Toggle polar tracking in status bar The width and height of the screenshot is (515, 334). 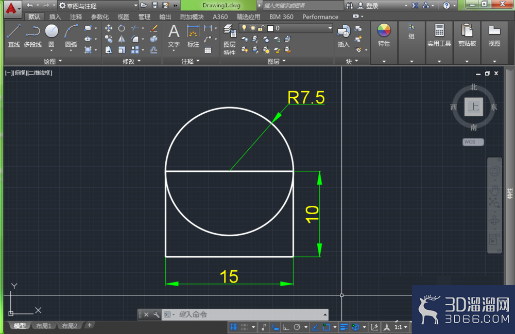[x=297, y=327]
